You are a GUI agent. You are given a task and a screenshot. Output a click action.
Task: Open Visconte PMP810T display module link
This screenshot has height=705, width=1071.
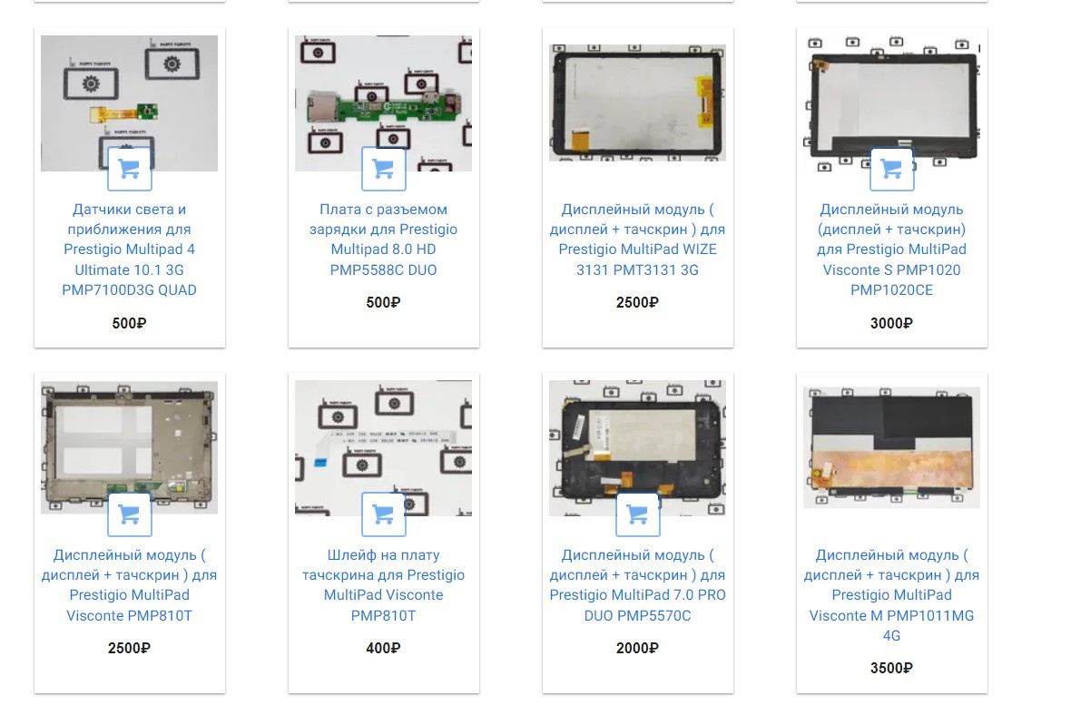click(129, 585)
